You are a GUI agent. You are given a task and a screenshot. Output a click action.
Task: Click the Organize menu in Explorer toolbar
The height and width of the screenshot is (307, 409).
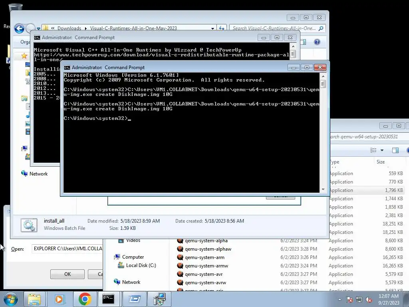click(25, 42)
